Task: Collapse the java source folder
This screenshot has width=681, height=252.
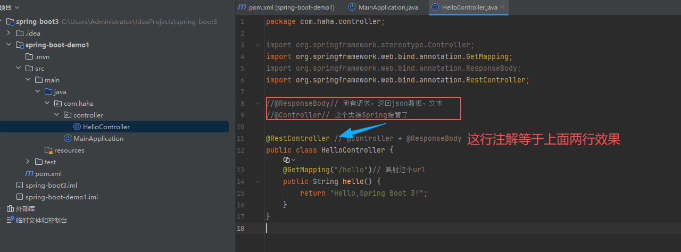Action: (x=38, y=91)
